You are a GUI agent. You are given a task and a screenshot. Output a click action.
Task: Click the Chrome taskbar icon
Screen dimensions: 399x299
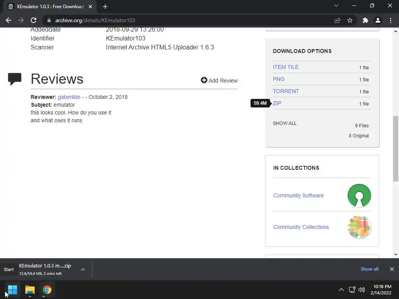[47, 290]
